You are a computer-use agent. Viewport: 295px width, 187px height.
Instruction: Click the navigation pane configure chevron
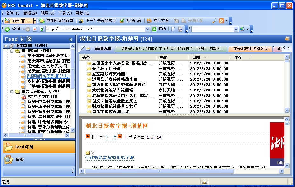click(x=72, y=170)
